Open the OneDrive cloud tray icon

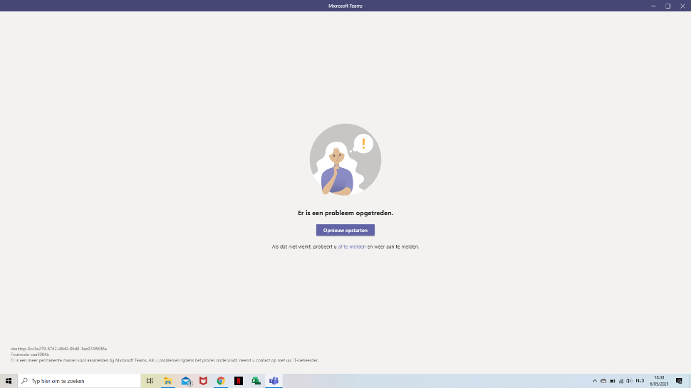pos(603,381)
